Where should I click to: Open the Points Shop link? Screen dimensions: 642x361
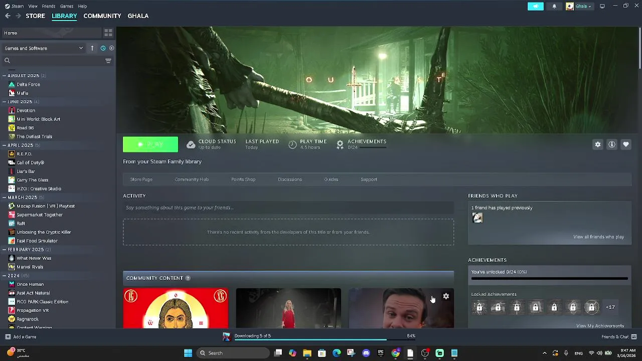coord(243,179)
